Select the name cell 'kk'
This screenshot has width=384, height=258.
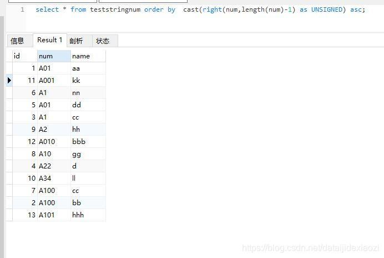click(88, 80)
